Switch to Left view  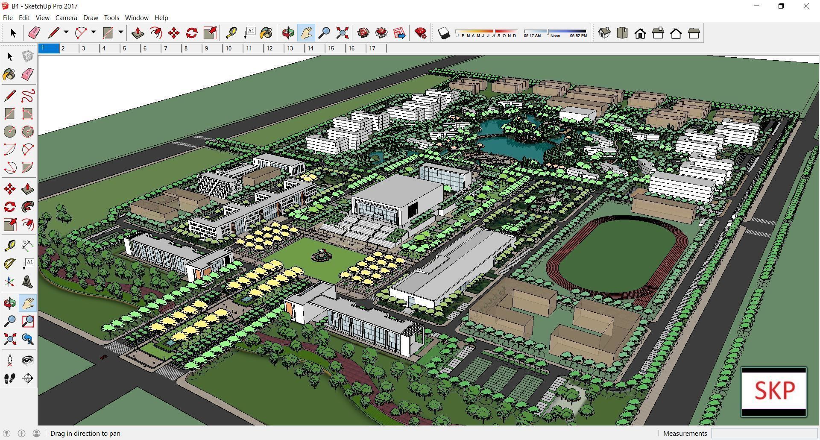pos(694,33)
